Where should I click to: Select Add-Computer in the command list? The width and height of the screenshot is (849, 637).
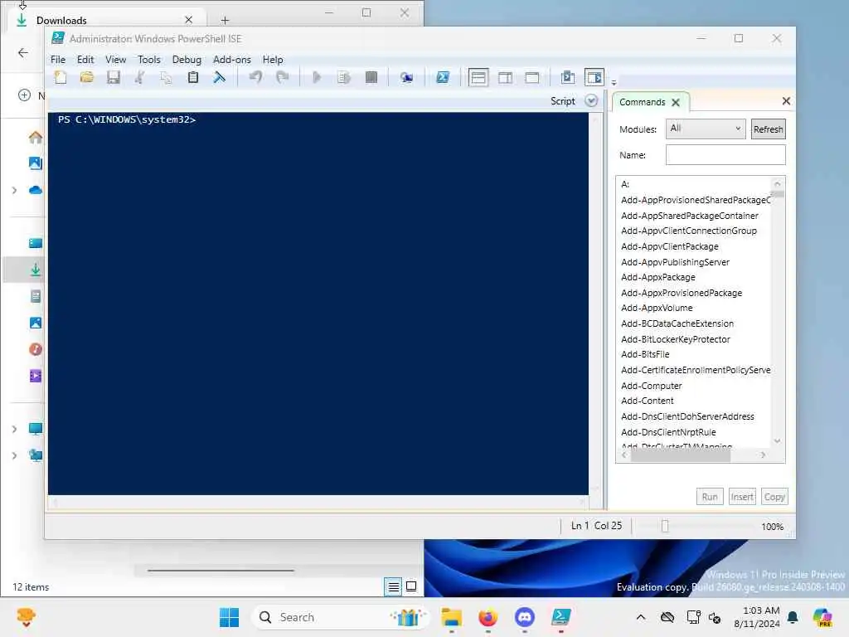pyautogui.click(x=652, y=387)
